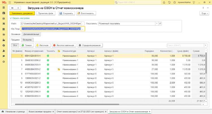Click the green accuracy dot in row 68914524-0019-1
The height and width of the screenshot is (114, 212).
48,56
